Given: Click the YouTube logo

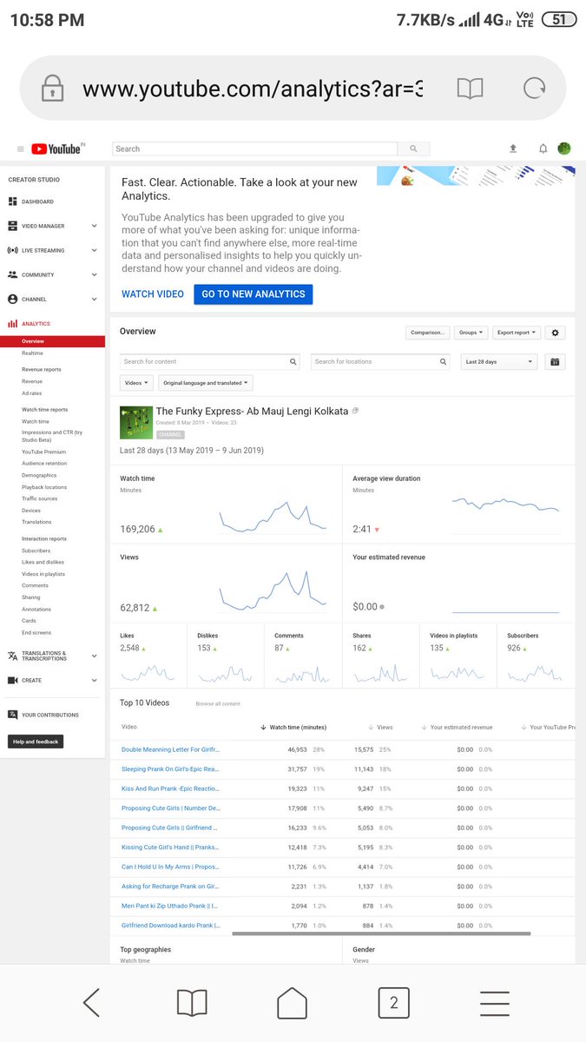Looking at the screenshot, I should tap(58, 149).
